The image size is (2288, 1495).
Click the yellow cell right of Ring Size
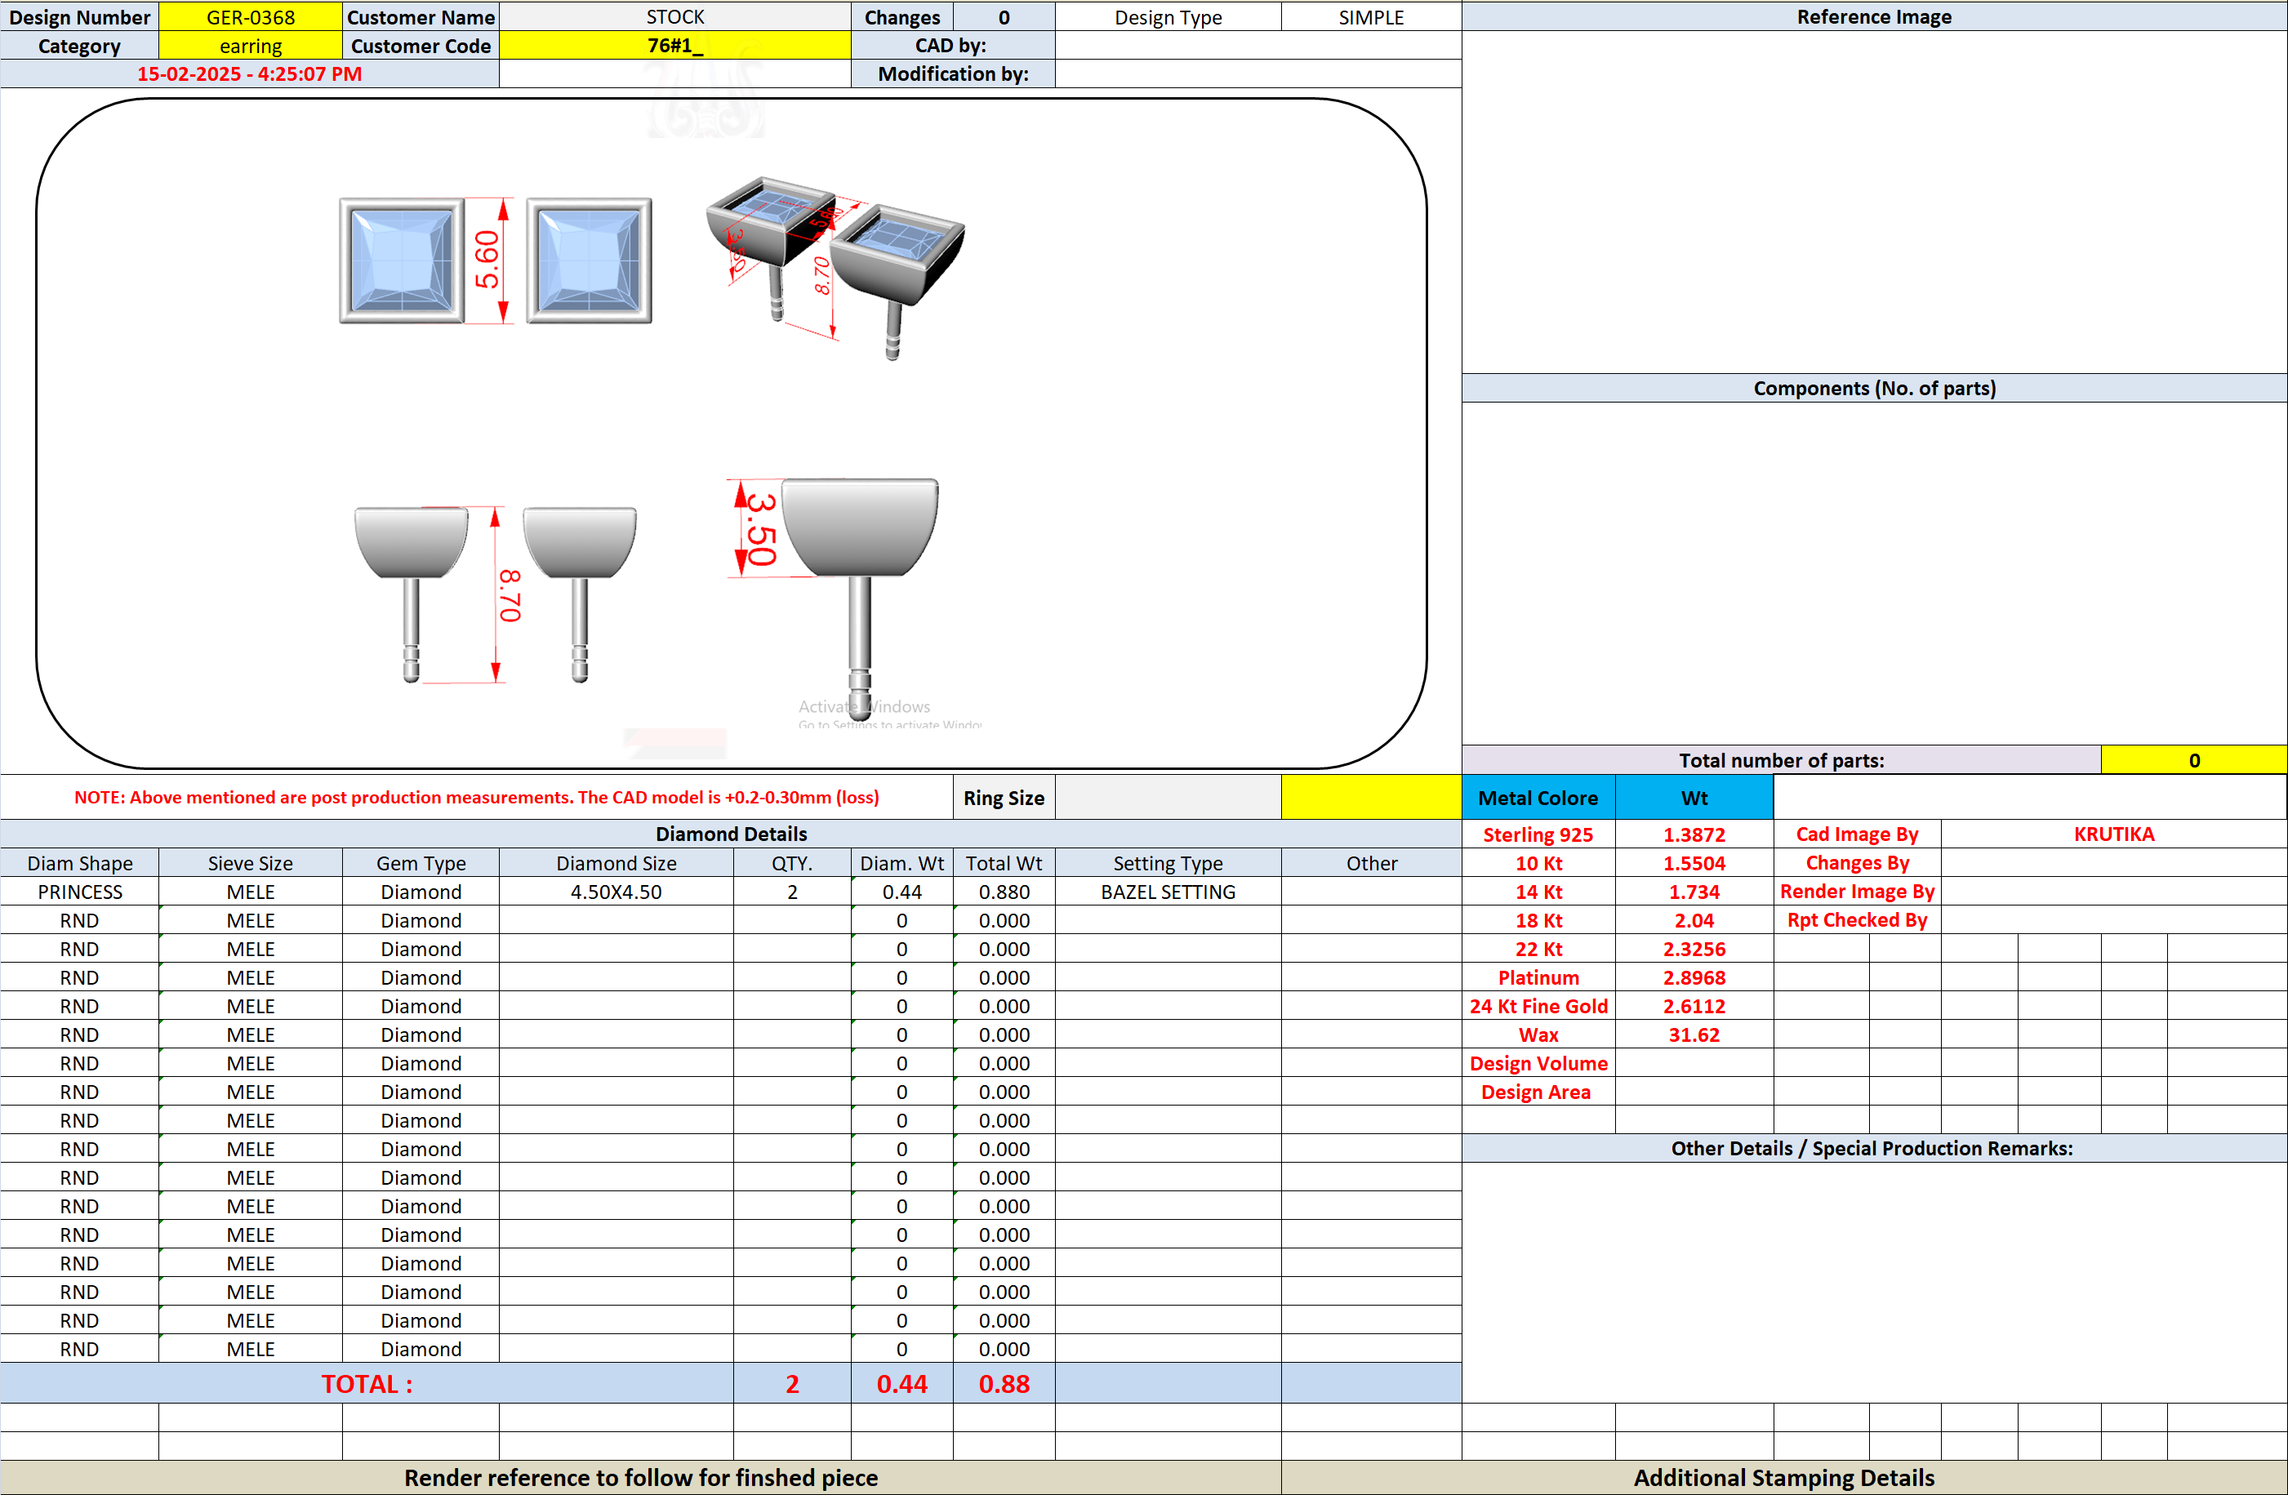1371,797
